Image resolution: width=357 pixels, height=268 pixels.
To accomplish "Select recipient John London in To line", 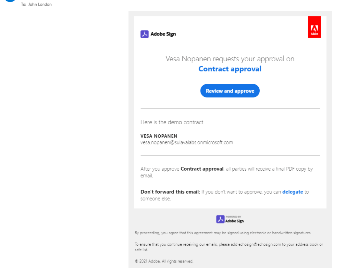I will click(40, 5).
